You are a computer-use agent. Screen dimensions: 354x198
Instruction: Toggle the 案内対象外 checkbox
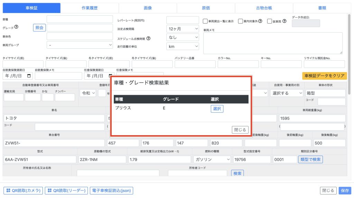click(x=241, y=21)
